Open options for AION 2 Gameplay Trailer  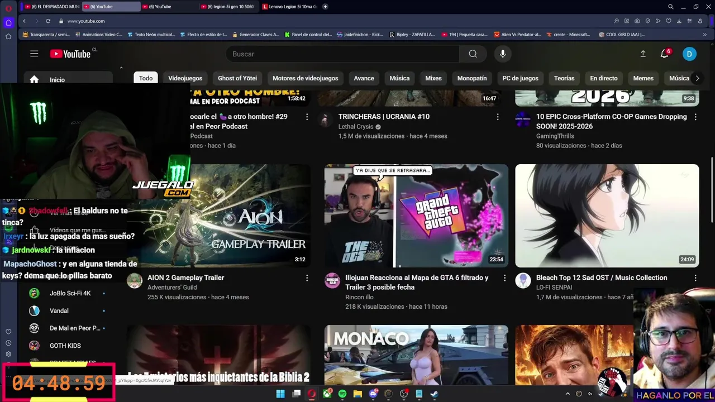coord(307,277)
